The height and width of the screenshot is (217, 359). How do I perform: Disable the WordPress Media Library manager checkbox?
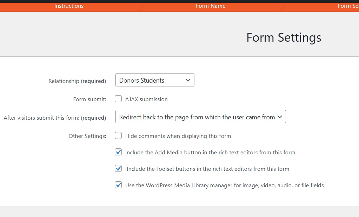(x=118, y=185)
